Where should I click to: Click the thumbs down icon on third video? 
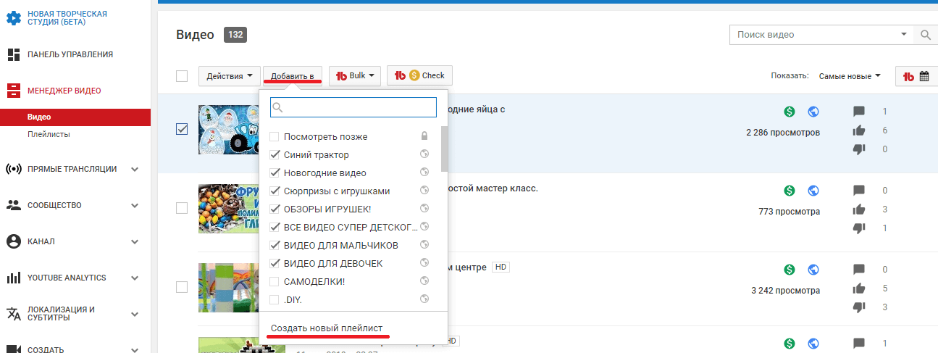click(x=859, y=307)
